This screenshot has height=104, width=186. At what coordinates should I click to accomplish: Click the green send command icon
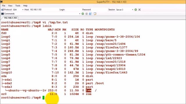(83, 14)
